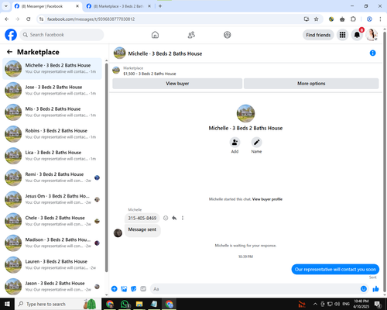Go back in the browser
Screen dimensions: 387x310
(x=7, y=19)
